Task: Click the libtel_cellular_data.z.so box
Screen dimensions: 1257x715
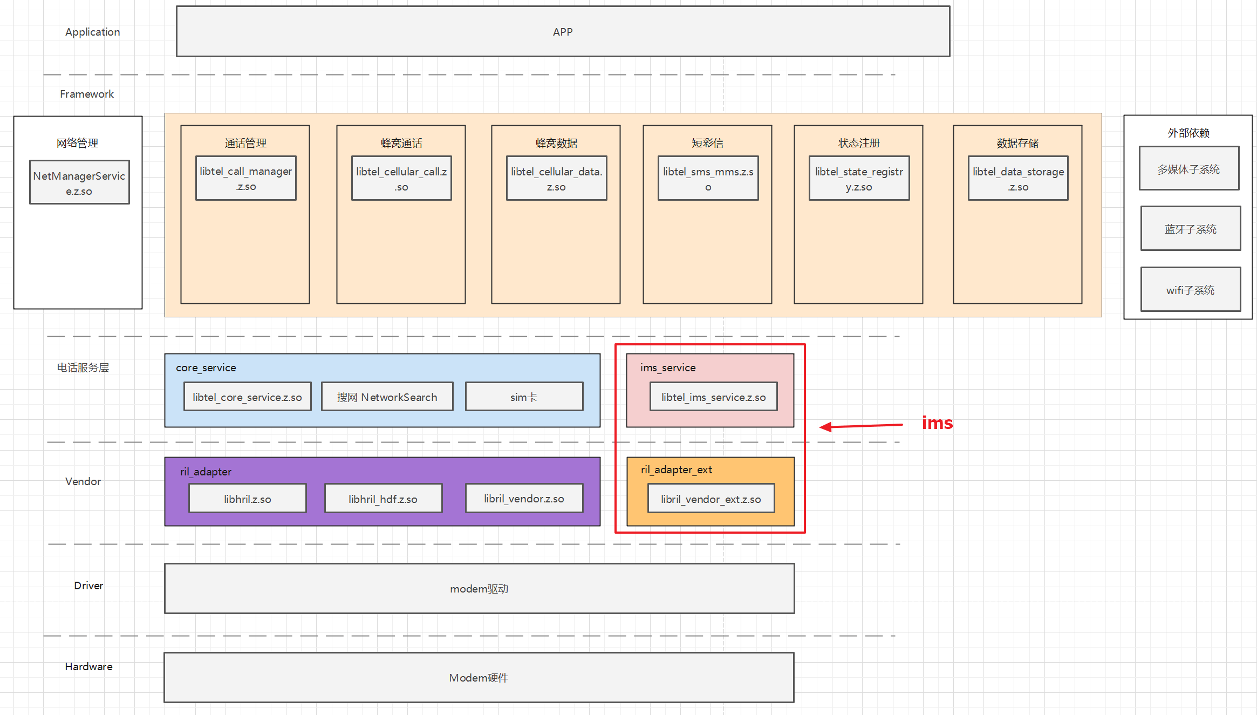Action: pyautogui.click(x=556, y=179)
